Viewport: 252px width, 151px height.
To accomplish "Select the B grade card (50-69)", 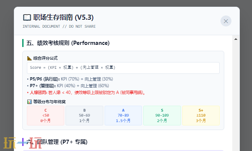I will pos(84,115).
